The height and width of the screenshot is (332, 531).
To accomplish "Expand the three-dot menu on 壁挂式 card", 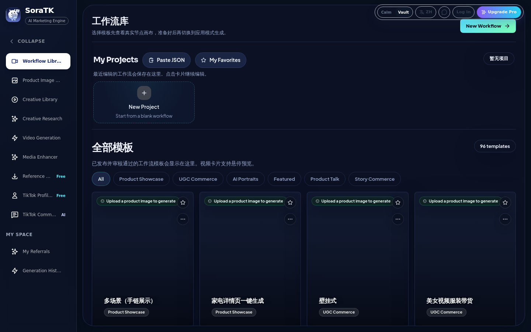I will pyautogui.click(x=398, y=219).
